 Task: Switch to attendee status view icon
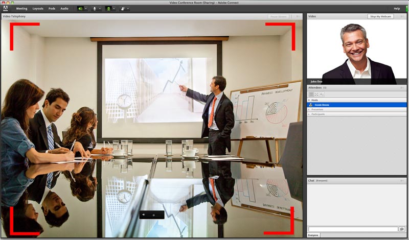[x=322, y=94]
